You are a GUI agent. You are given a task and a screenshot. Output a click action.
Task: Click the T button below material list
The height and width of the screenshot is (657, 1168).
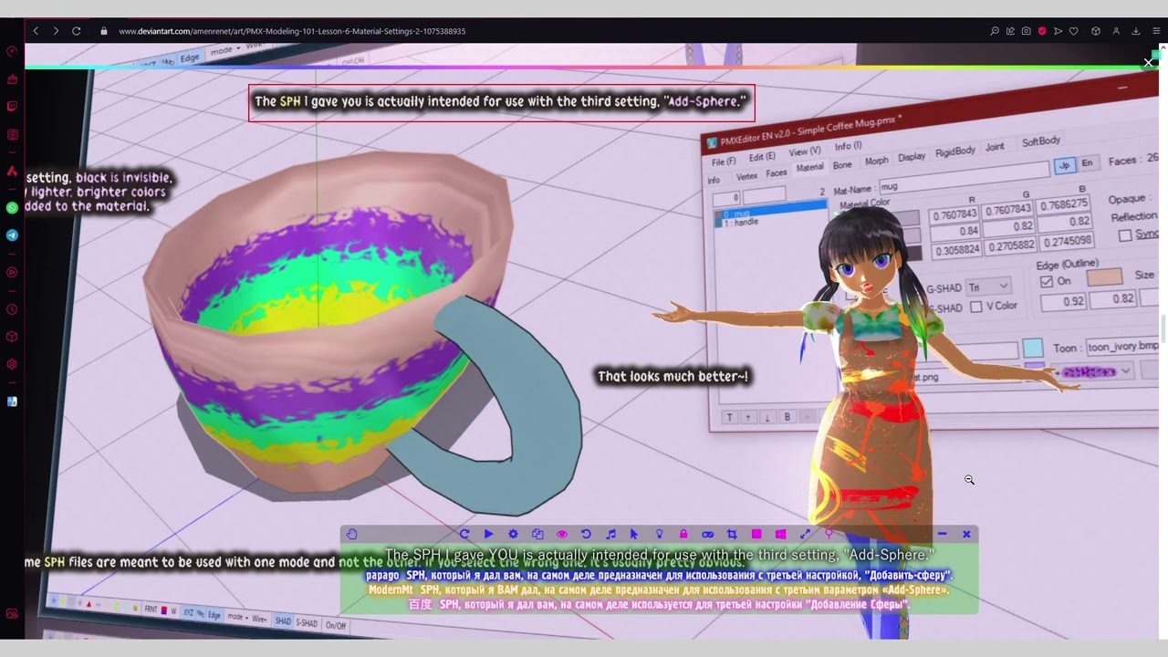coord(729,418)
